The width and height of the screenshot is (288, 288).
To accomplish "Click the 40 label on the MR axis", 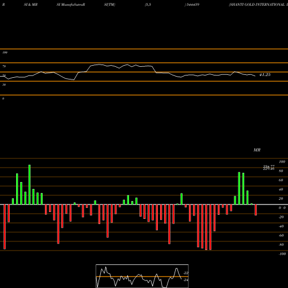I will [x=281, y=190].
